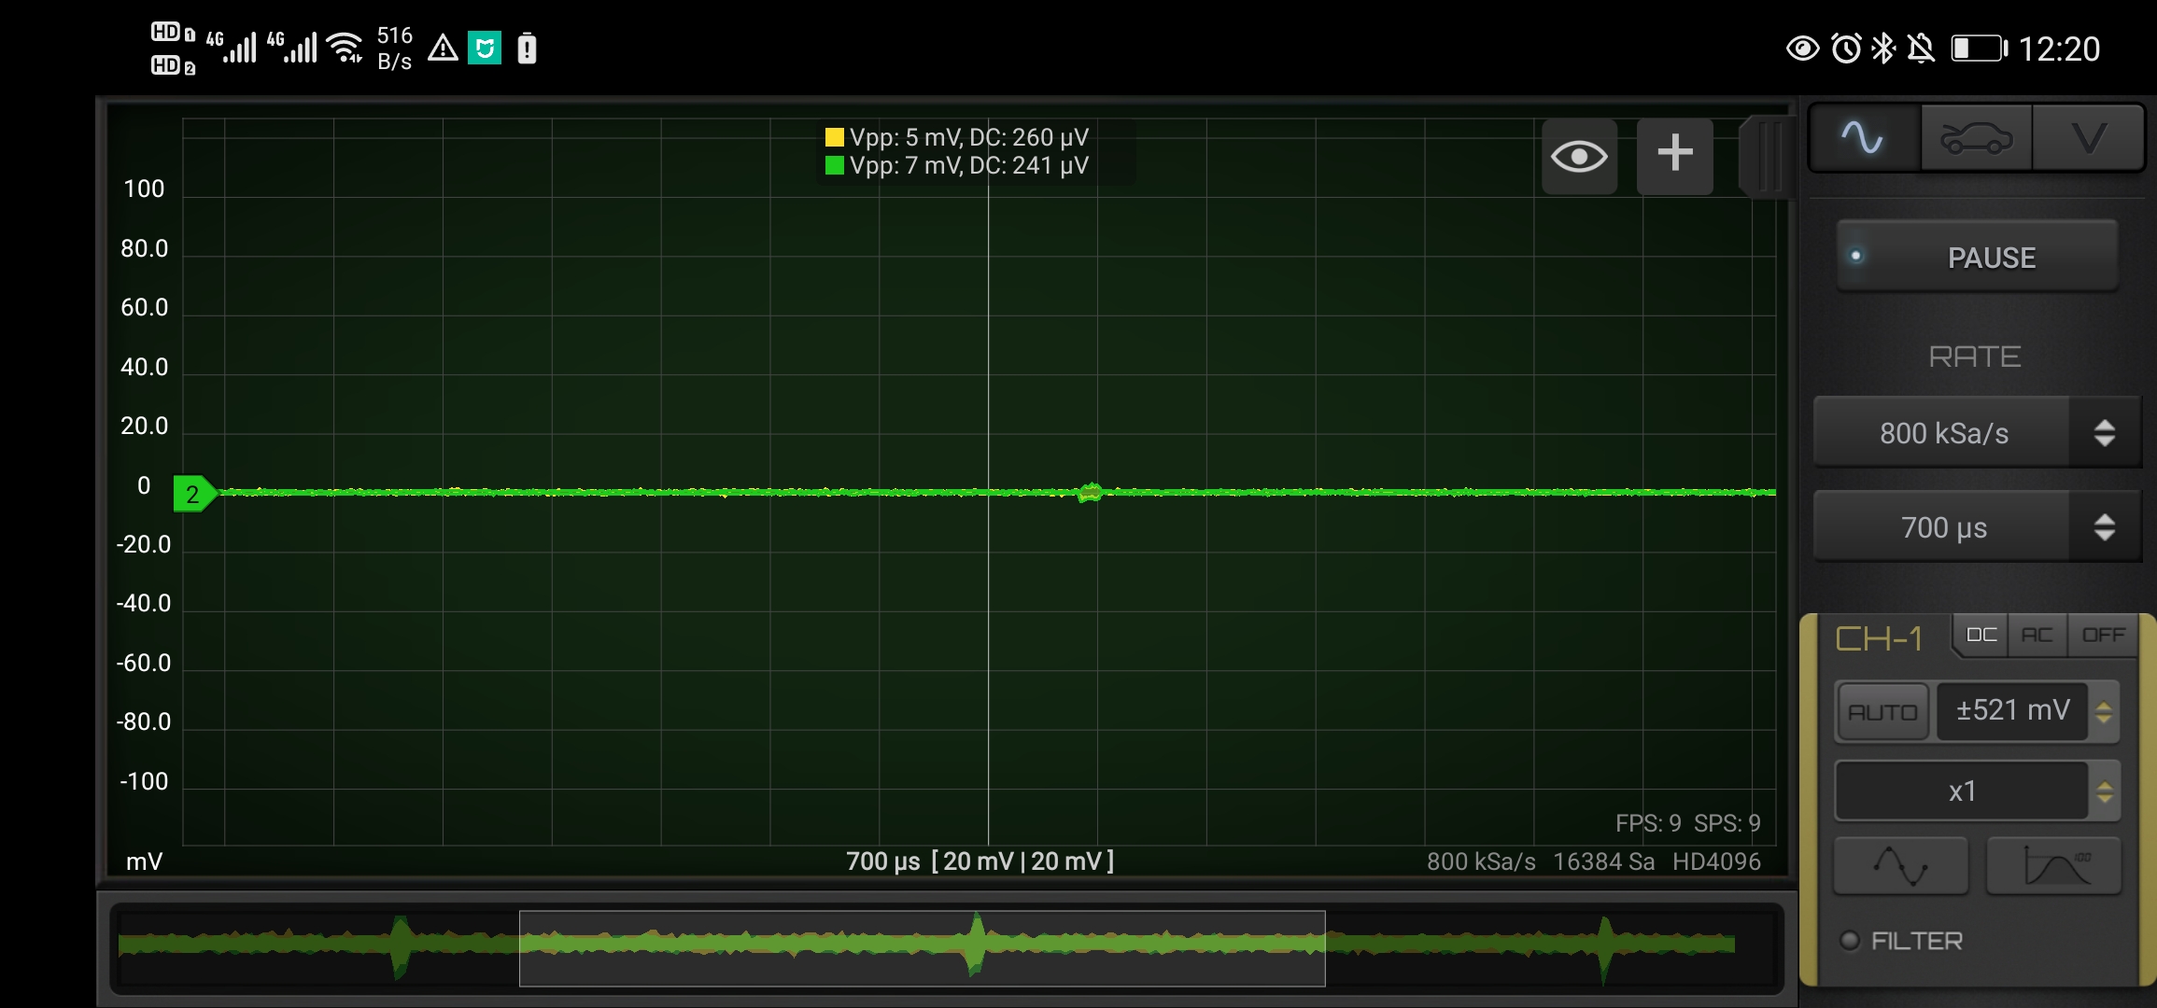The width and height of the screenshot is (2157, 1008).
Task: Click the warning triangle status icon
Action: [x=443, y=48]
